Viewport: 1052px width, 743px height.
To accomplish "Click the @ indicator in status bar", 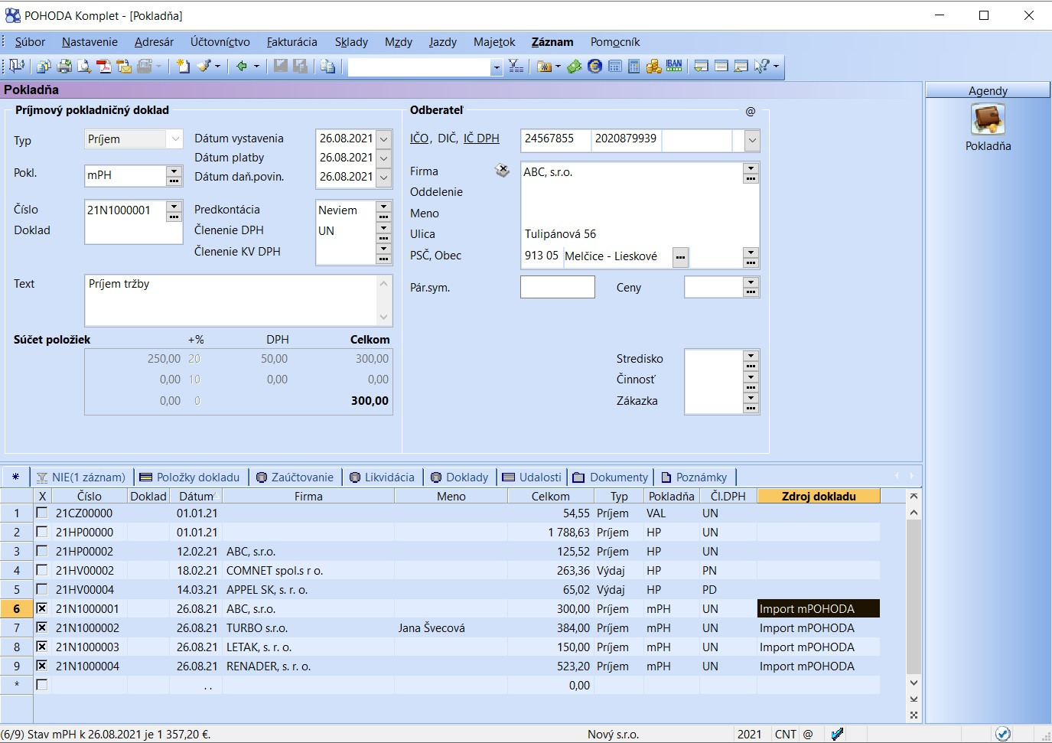I will pyautogui.click(x=808, y=735).
